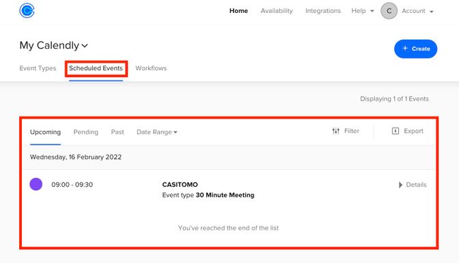The image size is (459, 263).
Task: Switch to Workflows tab
Action: [151, 68]
